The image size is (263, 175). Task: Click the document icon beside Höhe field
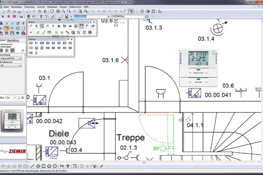(18, 97)
